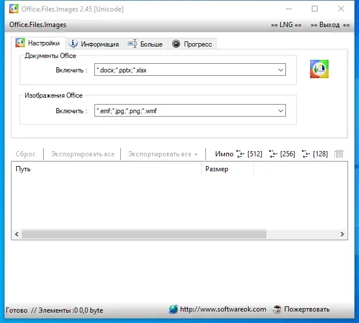
Task: Switch to the Информация tab
Action: pos(95,44)
